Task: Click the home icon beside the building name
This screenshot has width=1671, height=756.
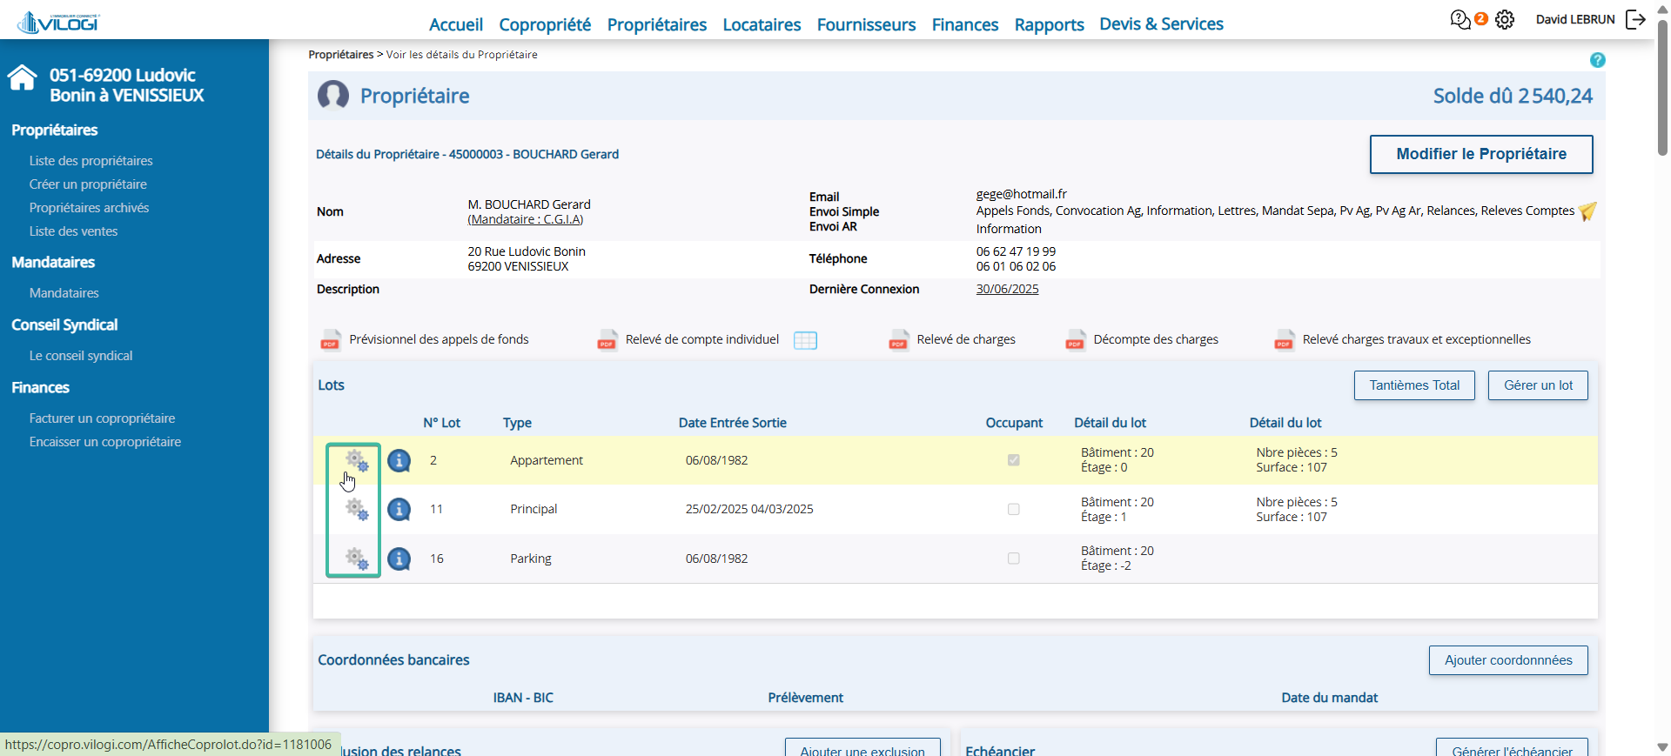Action: tap(23, 78)
